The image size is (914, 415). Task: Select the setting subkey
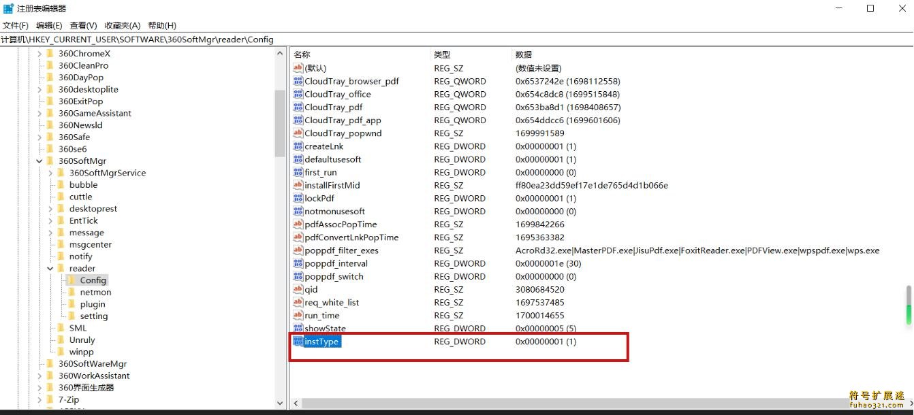point(94,316)
